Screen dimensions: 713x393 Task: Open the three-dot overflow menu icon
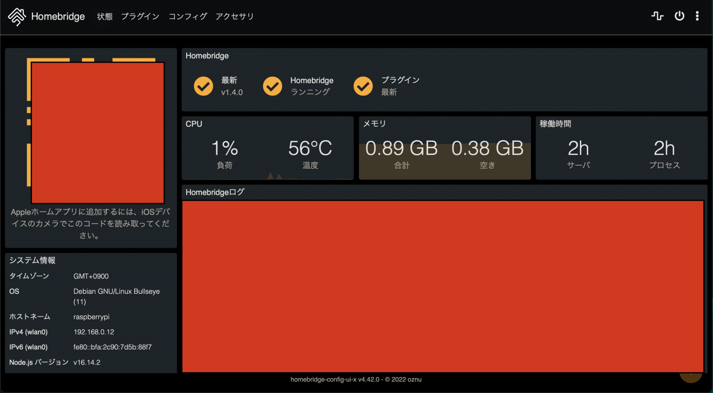pos(697,15)
